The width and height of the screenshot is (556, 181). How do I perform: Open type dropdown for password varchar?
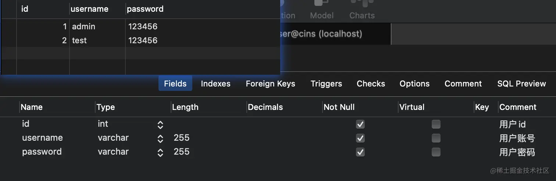(x=160, y=152)
